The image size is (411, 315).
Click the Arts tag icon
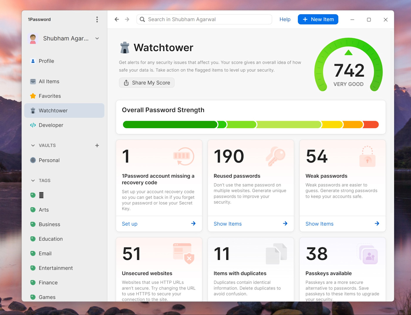pos(33,210)
